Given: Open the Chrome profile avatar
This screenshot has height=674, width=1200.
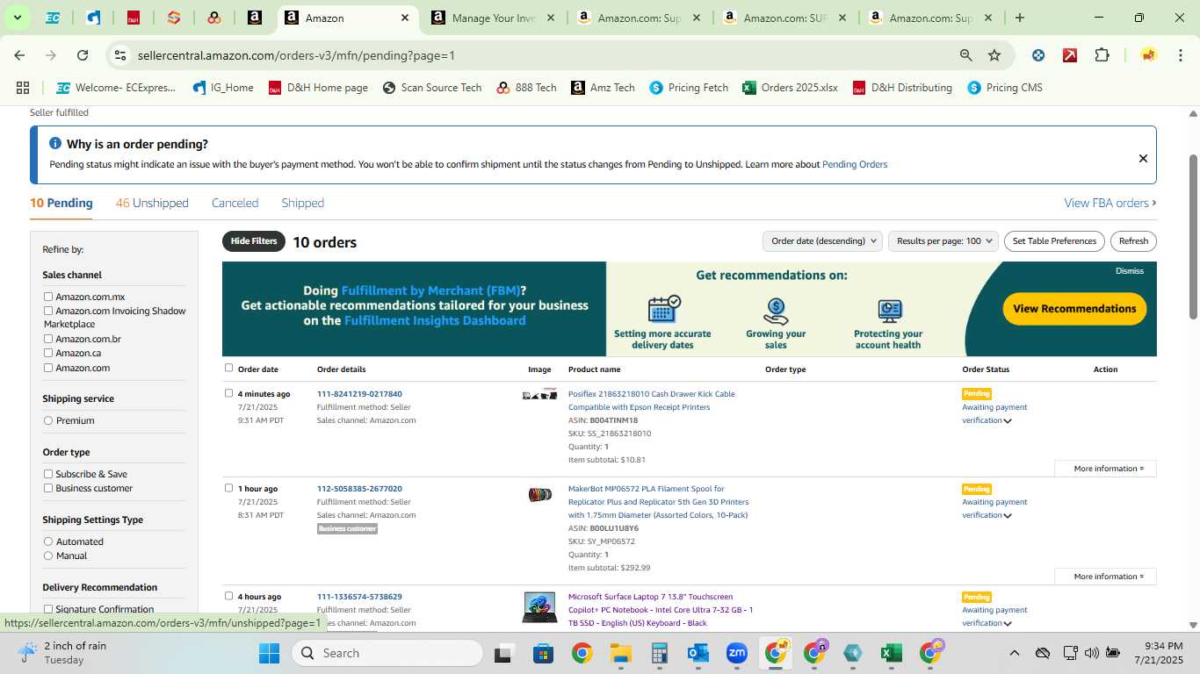Looking at the screenshot, I should tap(1148, 55).
